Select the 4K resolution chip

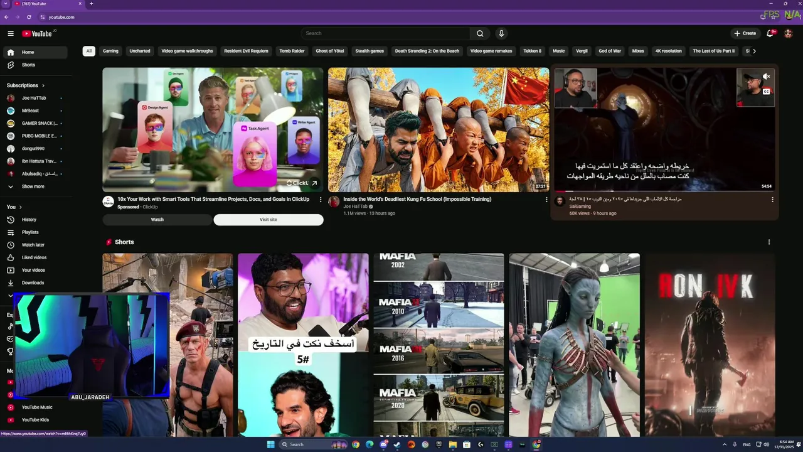[668, 51]
